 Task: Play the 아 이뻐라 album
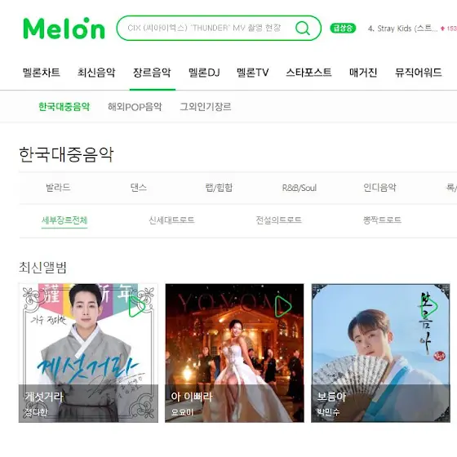pos(283,306)
